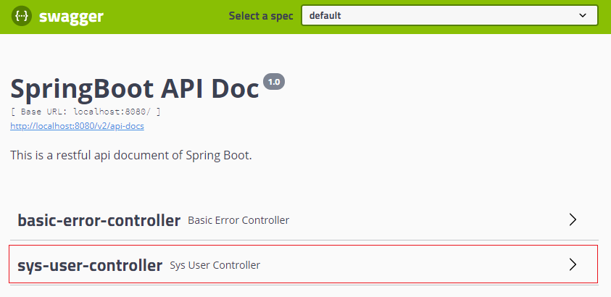Click the 'Basic Error Controller' description text
611x297 pixels.
(x=238, y=220)
